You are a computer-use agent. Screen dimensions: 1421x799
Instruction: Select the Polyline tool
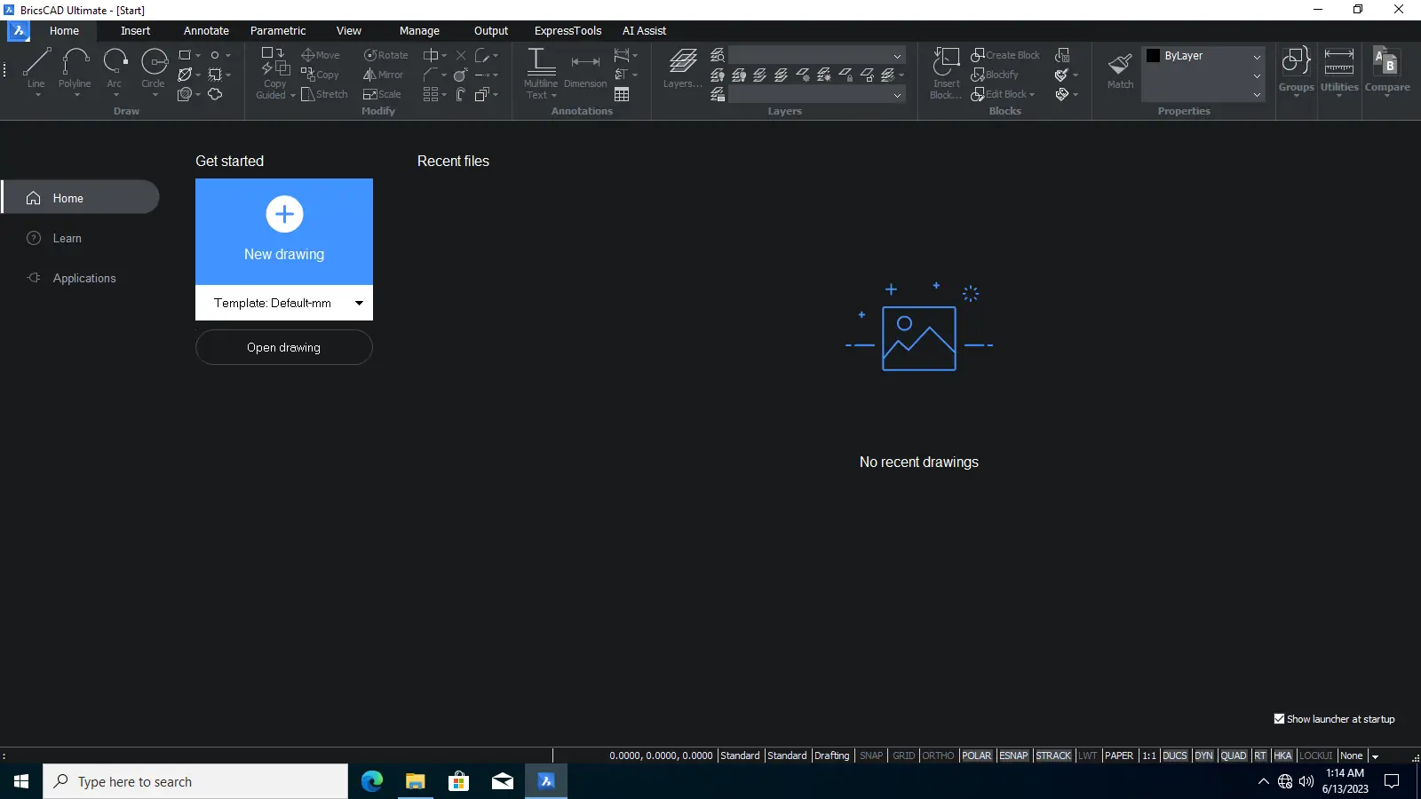[x=75, y=69]
